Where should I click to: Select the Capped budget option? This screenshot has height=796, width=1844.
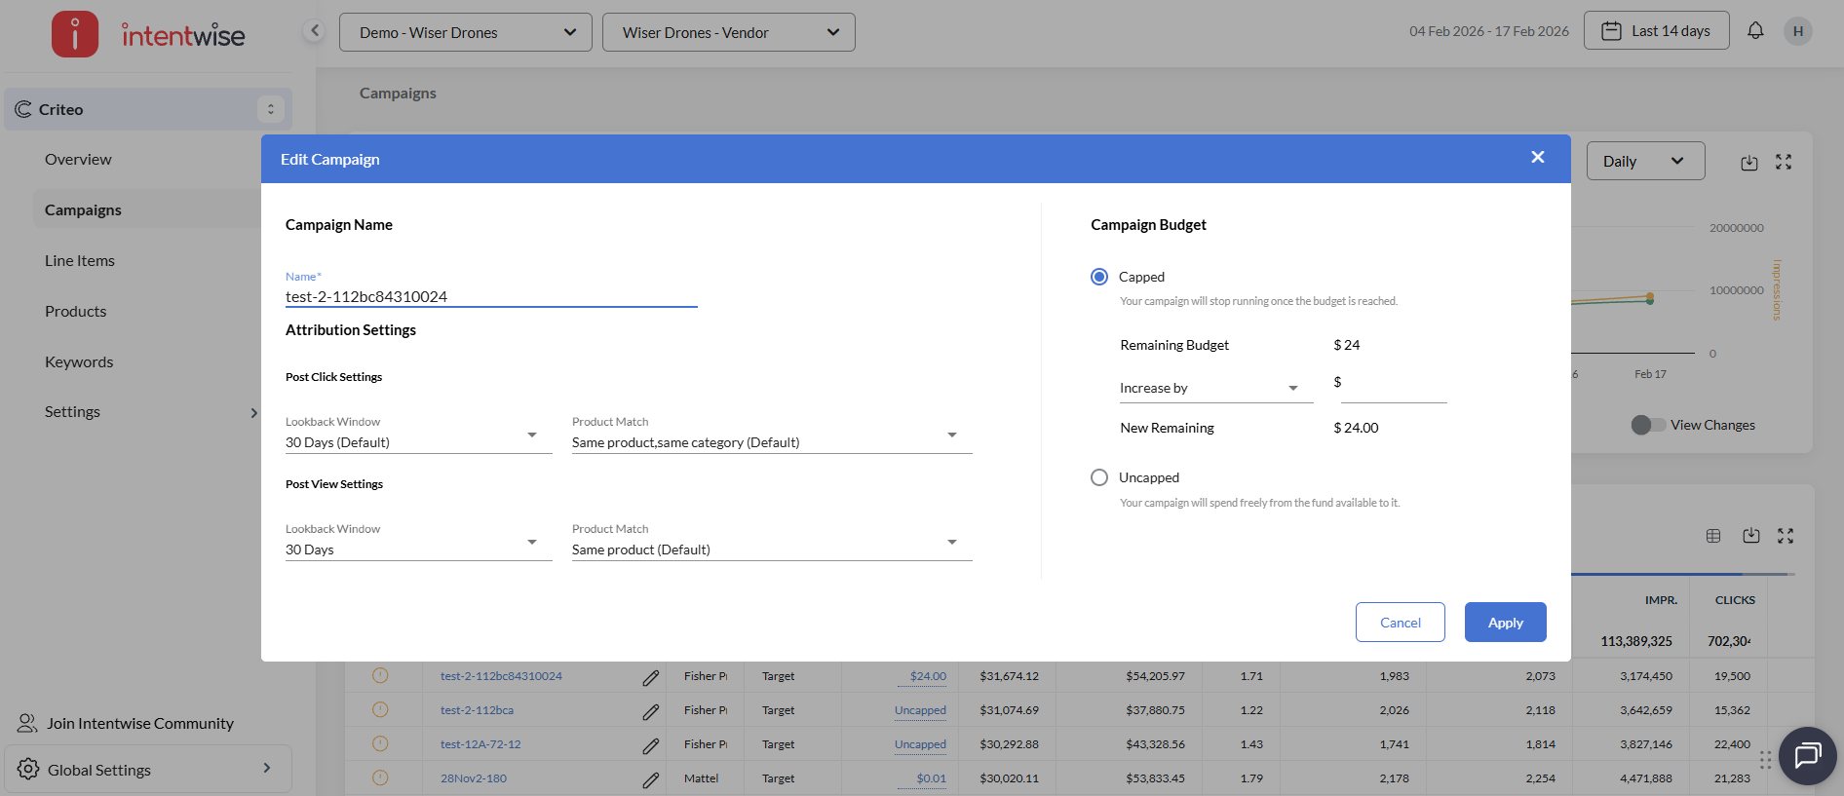tap(1099, 277)
